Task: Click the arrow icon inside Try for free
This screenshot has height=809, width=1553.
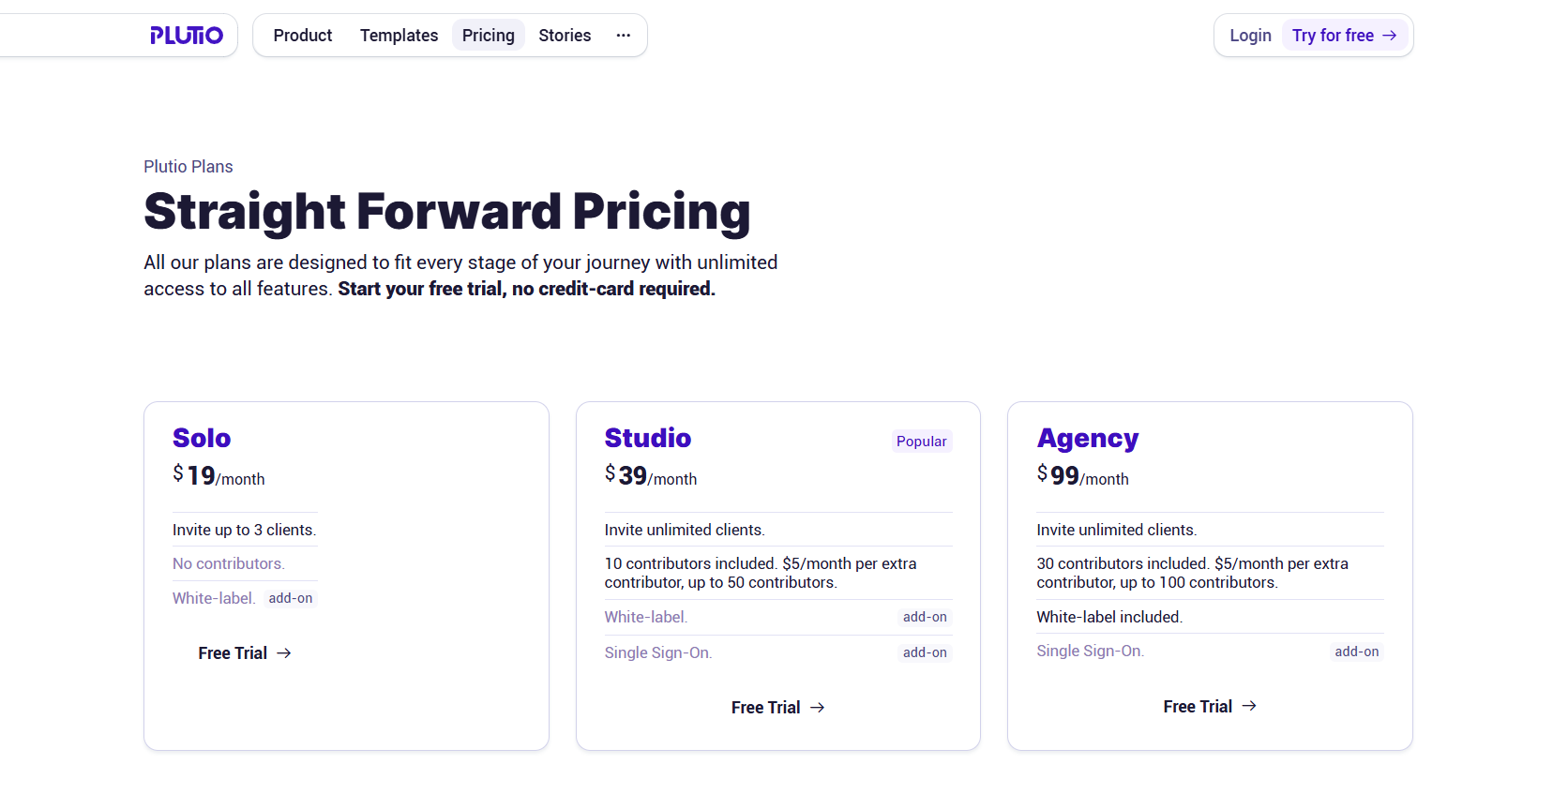Action: 1389,35
